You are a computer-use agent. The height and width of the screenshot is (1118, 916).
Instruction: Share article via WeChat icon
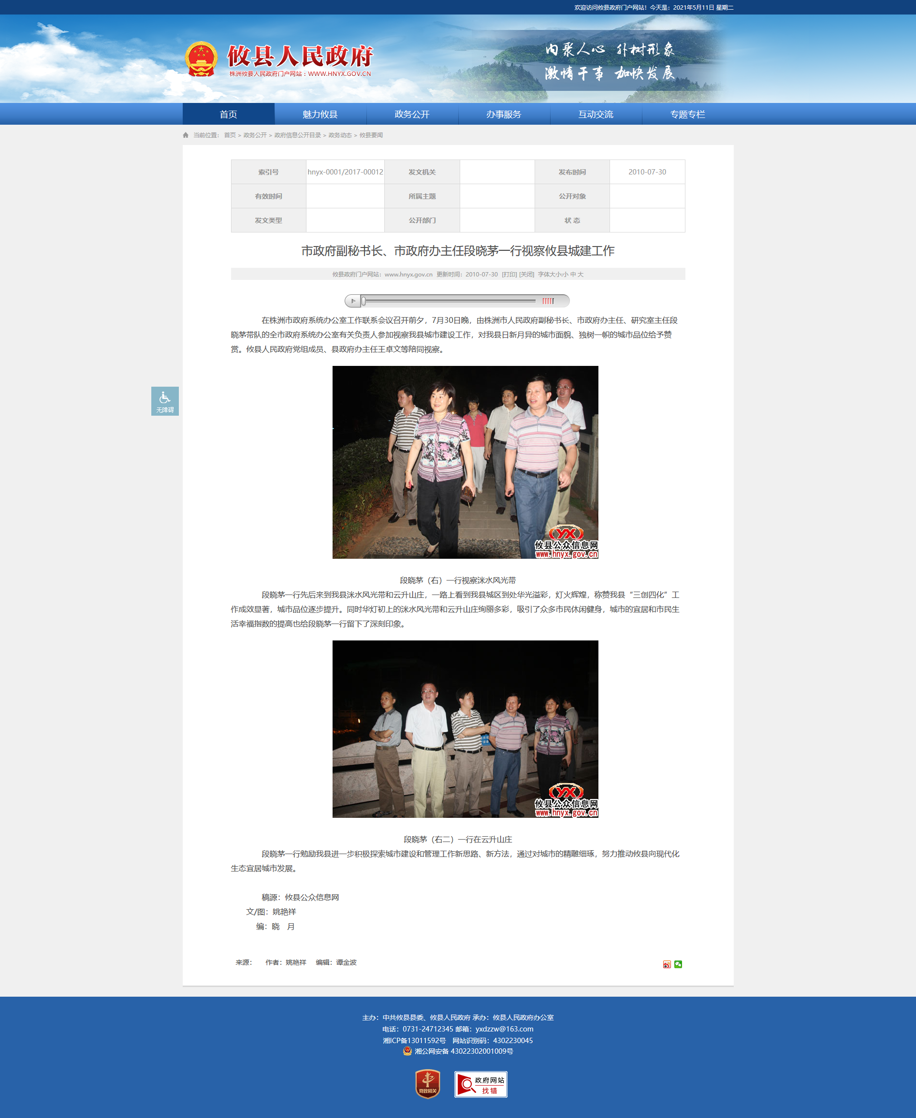coord(678,964)
